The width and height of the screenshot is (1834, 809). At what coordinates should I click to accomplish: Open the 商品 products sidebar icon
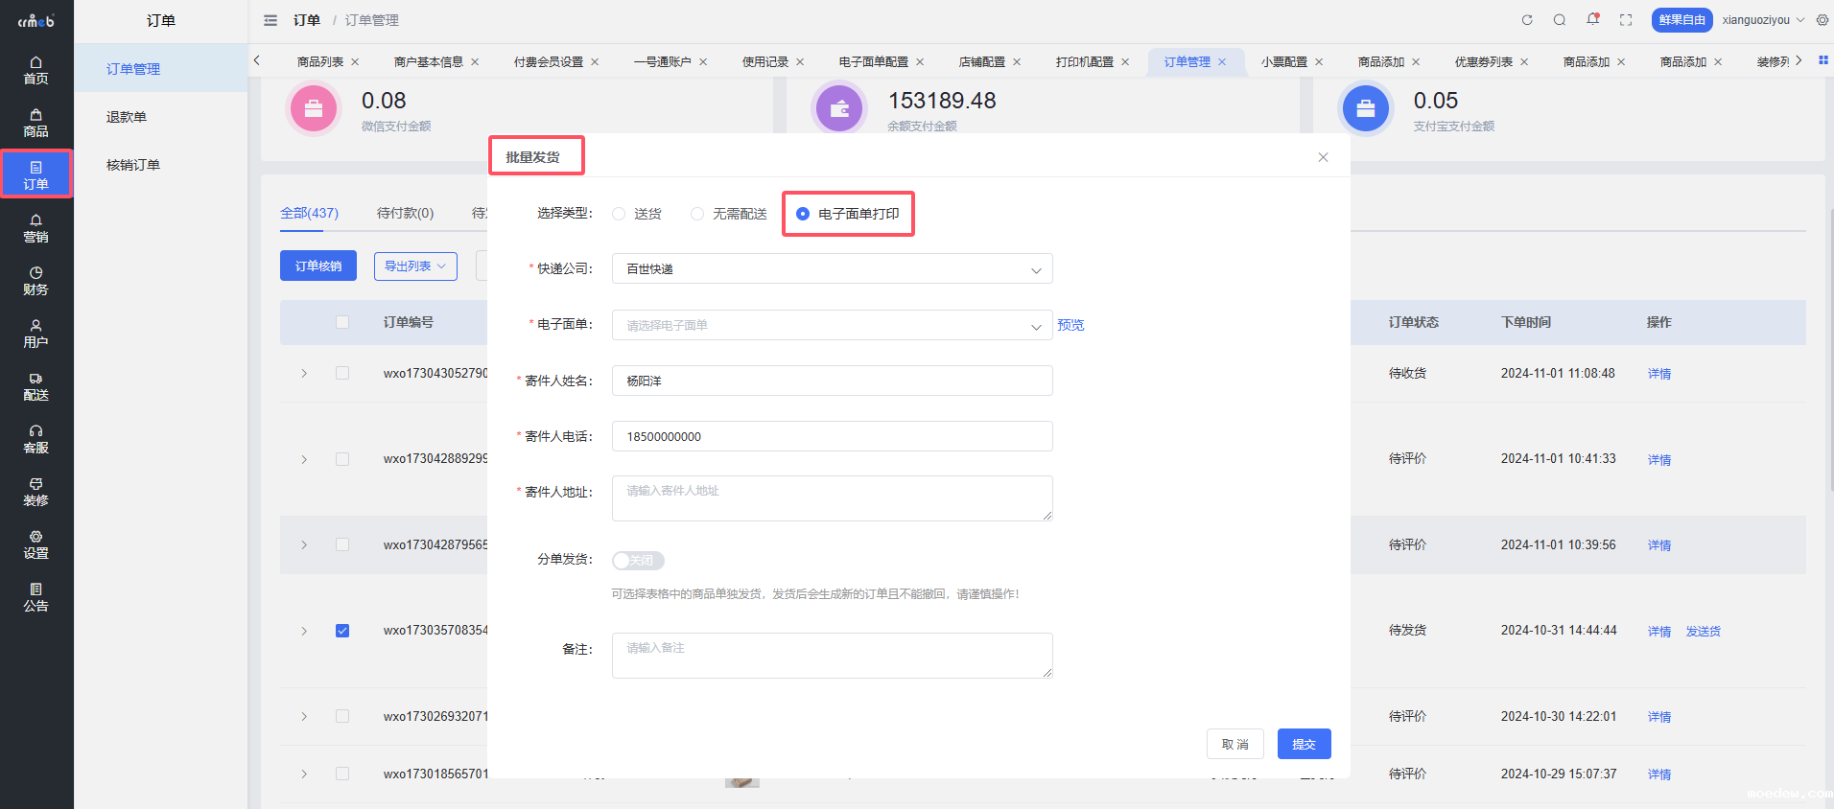point(35,123)
